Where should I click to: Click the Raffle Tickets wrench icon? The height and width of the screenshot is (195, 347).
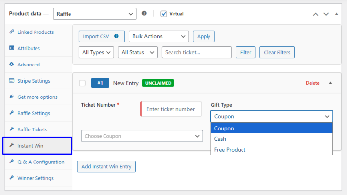[x=12, y=129]
